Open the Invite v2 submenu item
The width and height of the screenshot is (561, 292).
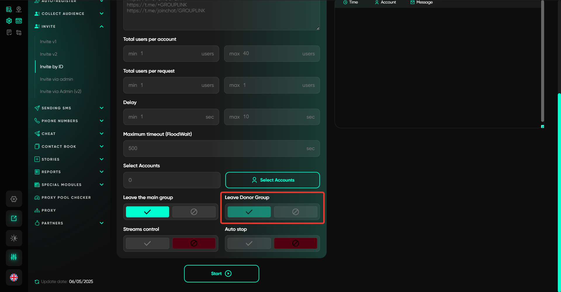(49, 54)
